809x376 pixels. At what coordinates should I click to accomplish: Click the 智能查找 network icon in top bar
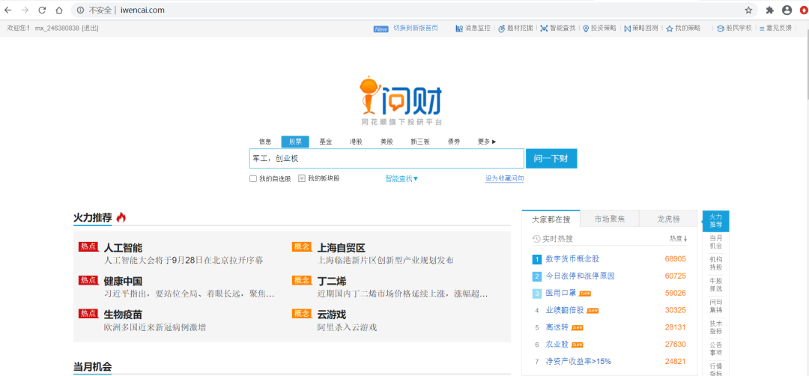(544, 28)
